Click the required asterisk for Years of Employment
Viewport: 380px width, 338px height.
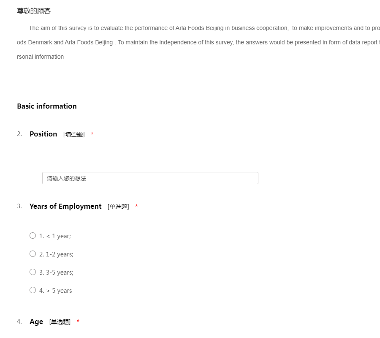(136, 207)
